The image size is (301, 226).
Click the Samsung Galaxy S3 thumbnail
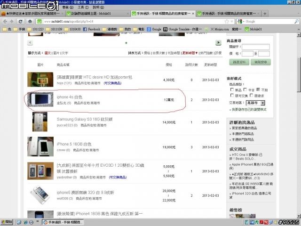click(40, 122)
